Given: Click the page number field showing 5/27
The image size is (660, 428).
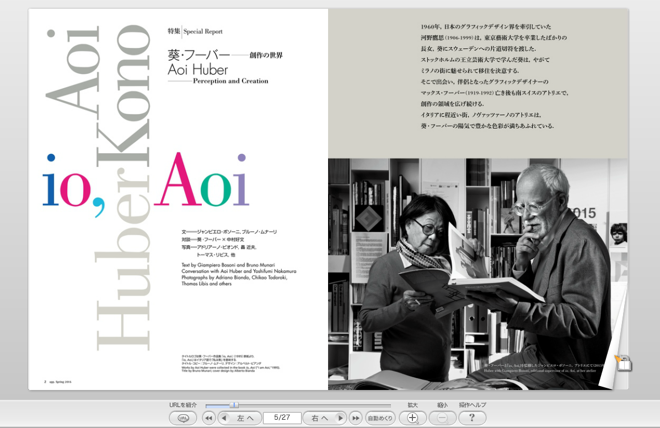Looking at the screenshot, I should tap(282, 418).
